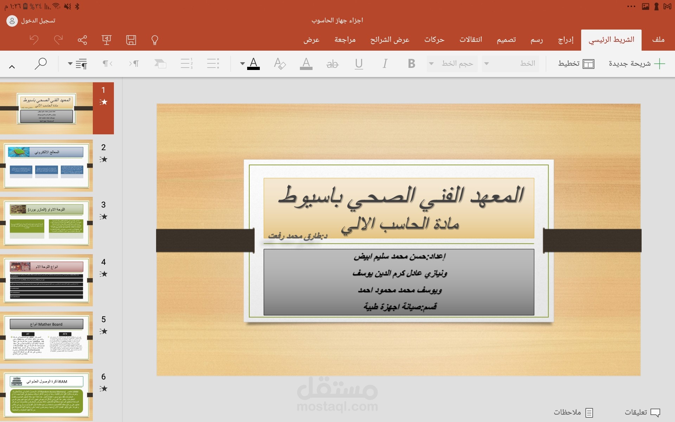Tap the Redo arrow icon
Viewport: 675px width, 422px height.
[x=58, y=40]
